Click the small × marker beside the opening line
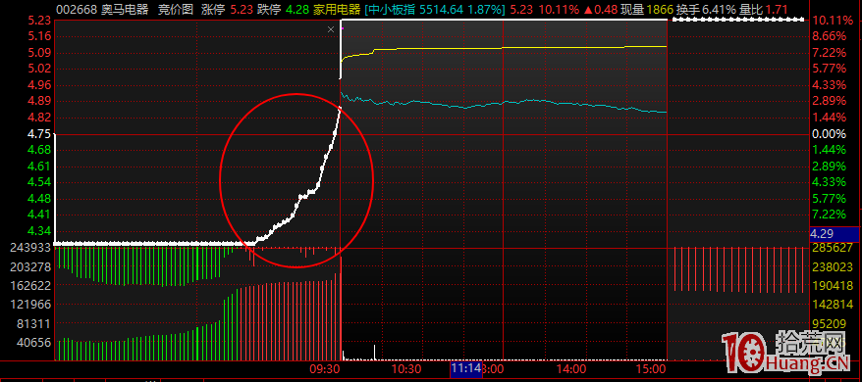Image resolution: width=862 pixels, height=382 pixels. (x=331, y=29)
